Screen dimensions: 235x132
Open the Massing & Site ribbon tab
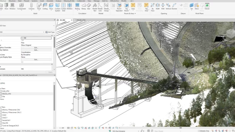(69, 1)
